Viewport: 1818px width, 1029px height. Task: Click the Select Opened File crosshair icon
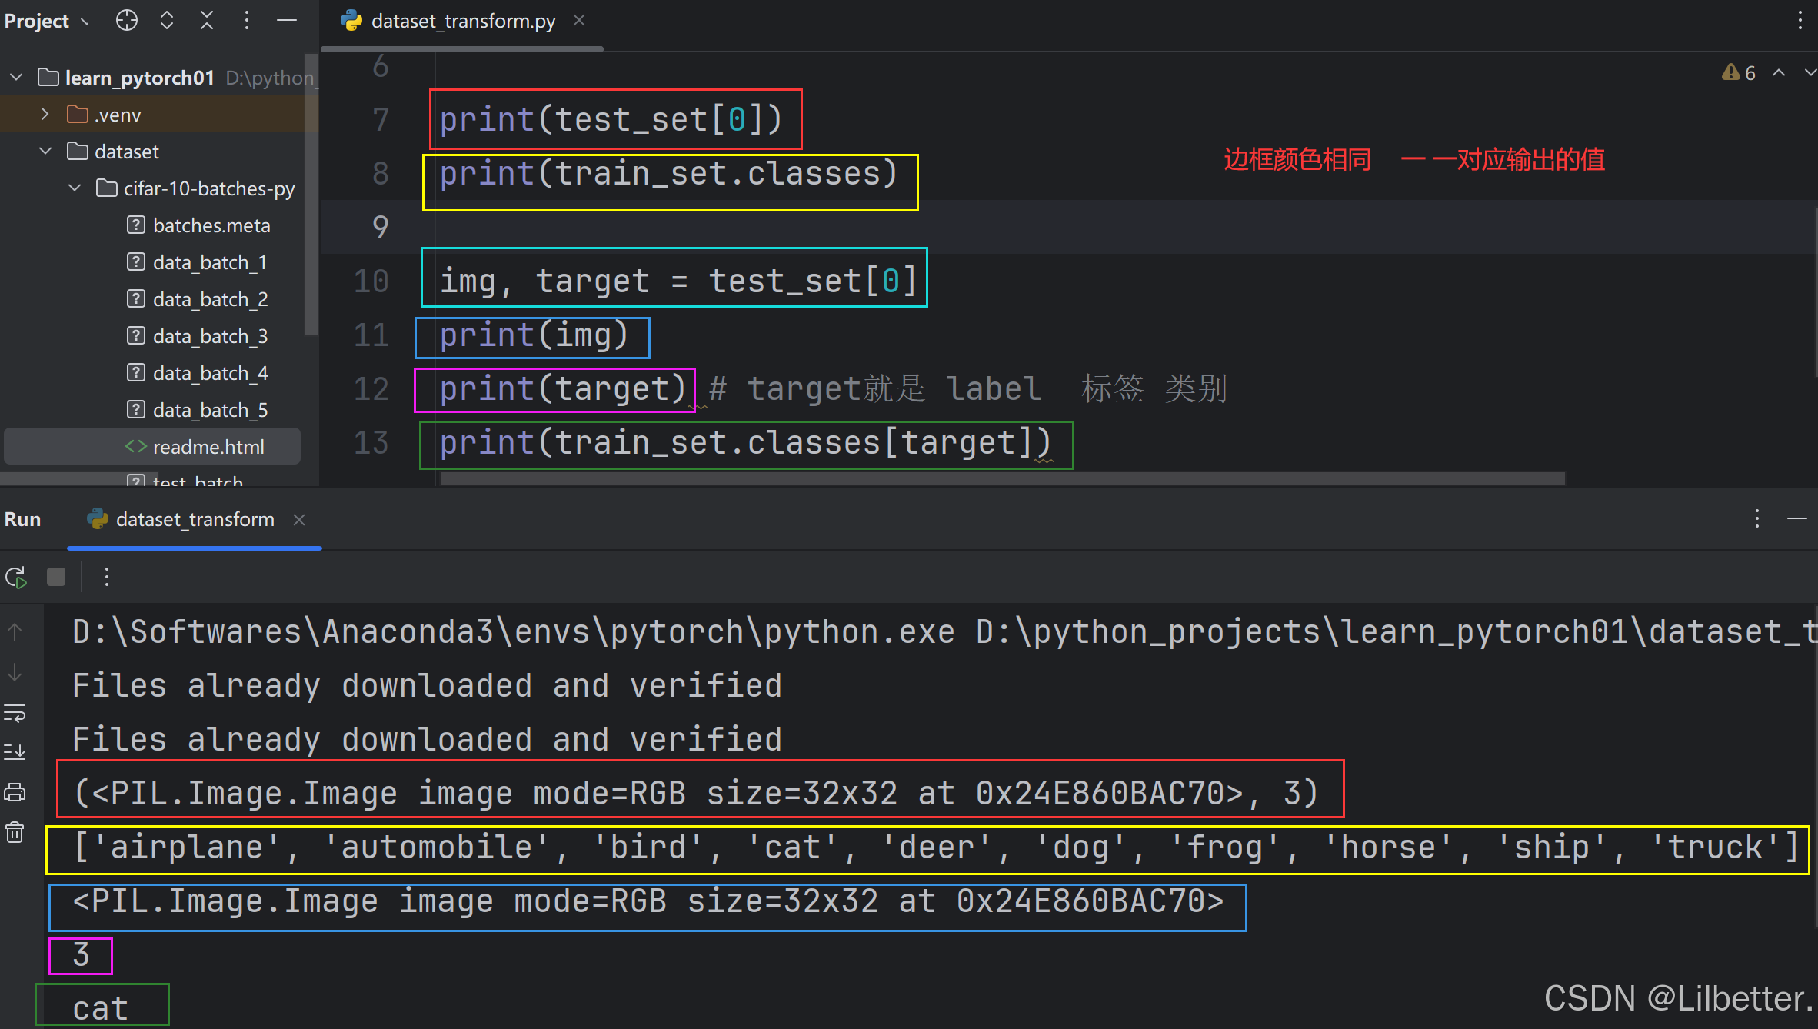click(x=127, y=21)
